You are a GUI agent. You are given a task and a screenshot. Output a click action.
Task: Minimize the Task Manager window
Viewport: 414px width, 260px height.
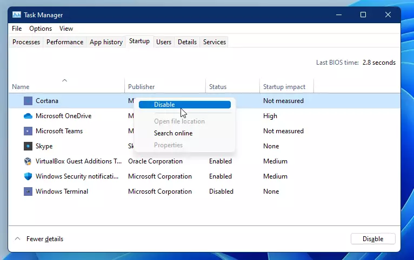[339, 15]
